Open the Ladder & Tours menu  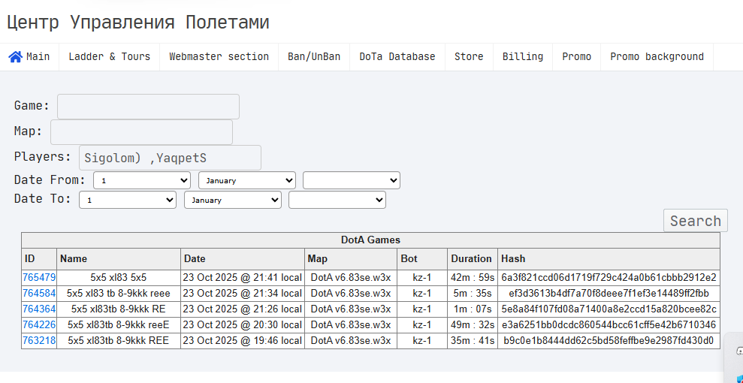pos(109,57)
